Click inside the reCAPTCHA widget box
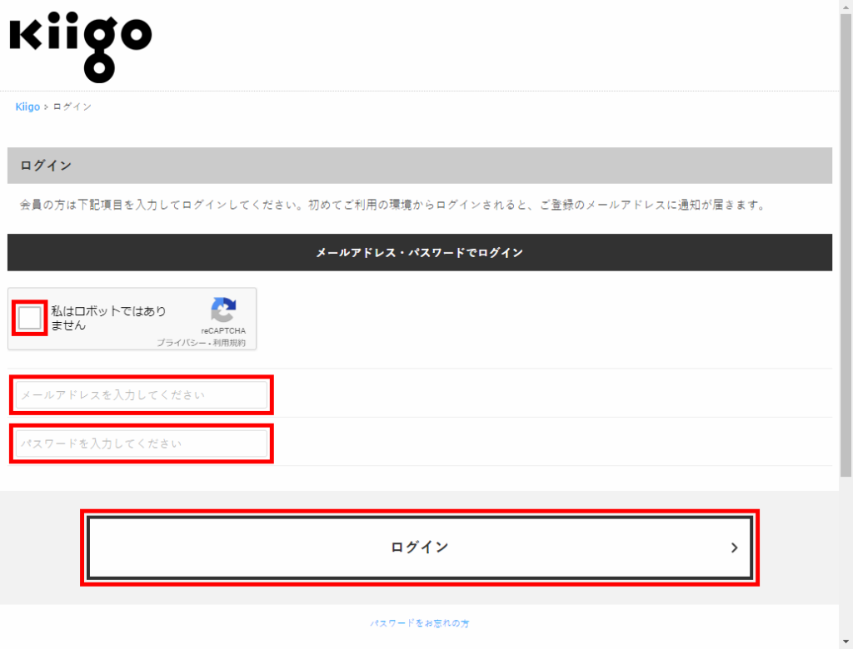Screen dimensions: 853x649 (132, 319)
